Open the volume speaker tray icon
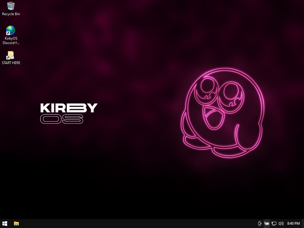304x228 pixels. (x=281, y=224)
